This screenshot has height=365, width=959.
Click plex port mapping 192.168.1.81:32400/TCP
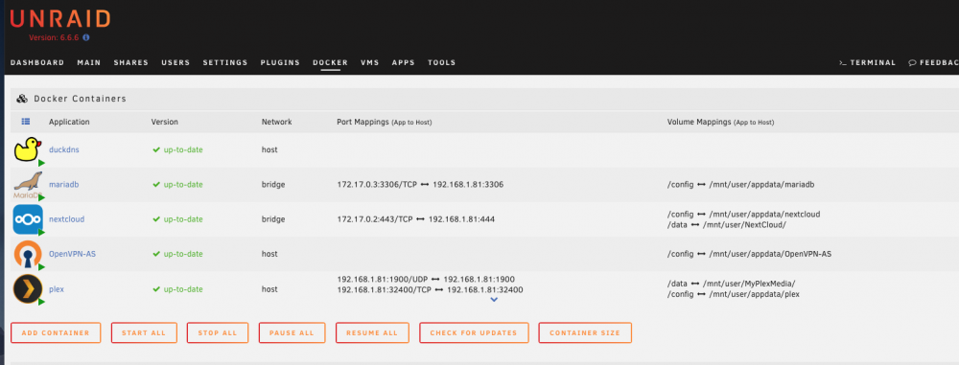(385, 290)
